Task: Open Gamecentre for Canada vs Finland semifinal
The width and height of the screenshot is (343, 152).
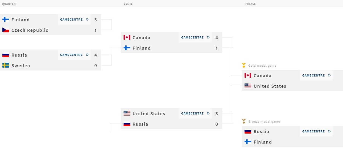Action: click(x=195, y=37)
